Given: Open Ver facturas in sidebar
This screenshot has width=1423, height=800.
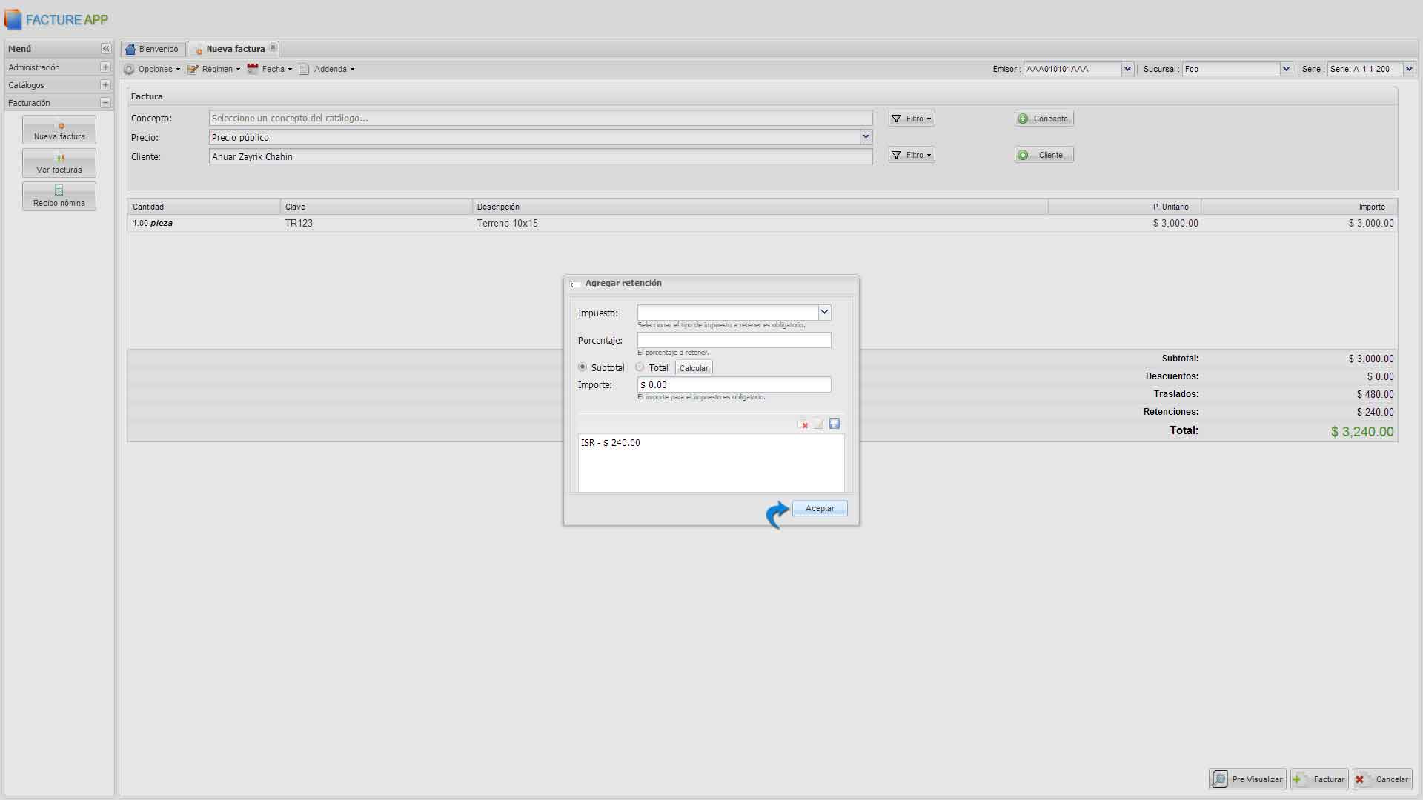Looking at the screenshot, I should pyautogui.click(x=59, y=163).
